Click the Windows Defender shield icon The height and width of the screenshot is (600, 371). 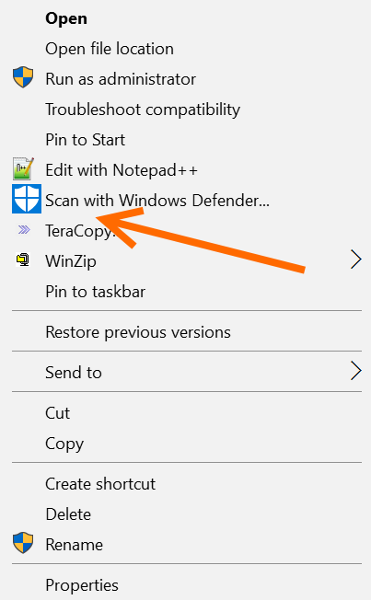pos(27,199)
